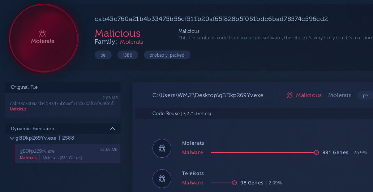
Task: Collapse the gBDkp269Yv.exe | 2588 process tree
Action: click(12, 138)
